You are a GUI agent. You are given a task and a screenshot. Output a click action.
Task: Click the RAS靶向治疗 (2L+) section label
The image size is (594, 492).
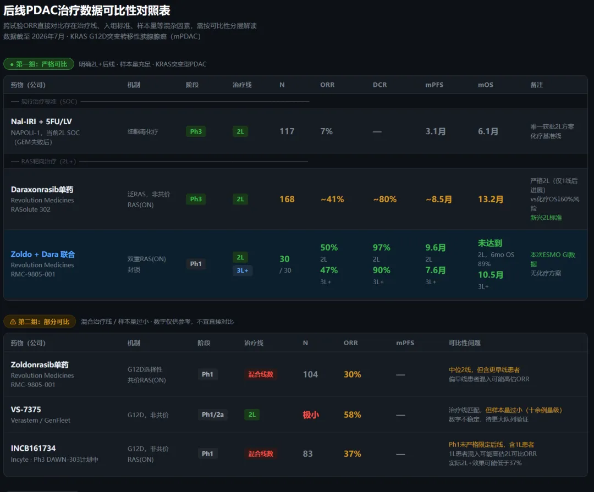click(48, 162)
